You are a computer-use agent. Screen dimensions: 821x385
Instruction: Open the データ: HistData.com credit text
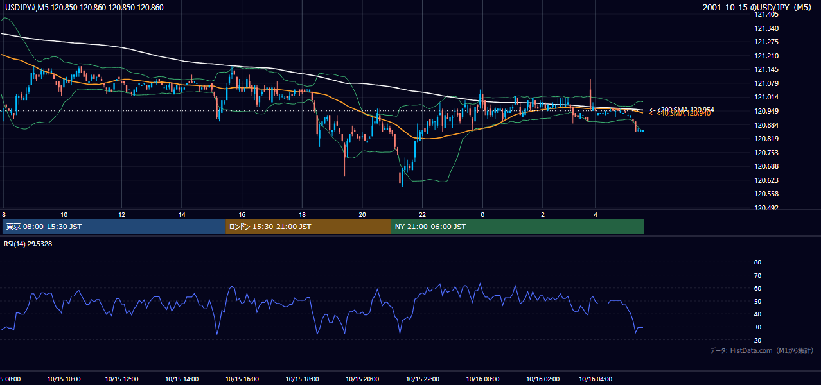coord(762,350)
